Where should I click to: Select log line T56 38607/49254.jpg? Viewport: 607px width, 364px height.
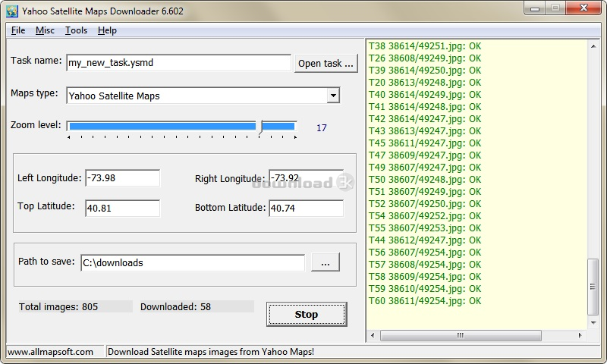tap(425, 253)
